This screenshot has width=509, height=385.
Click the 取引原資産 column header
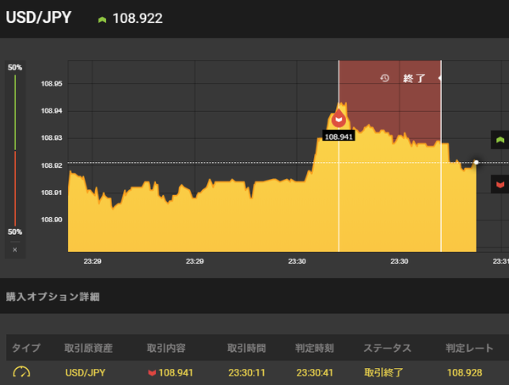(88, 348)
